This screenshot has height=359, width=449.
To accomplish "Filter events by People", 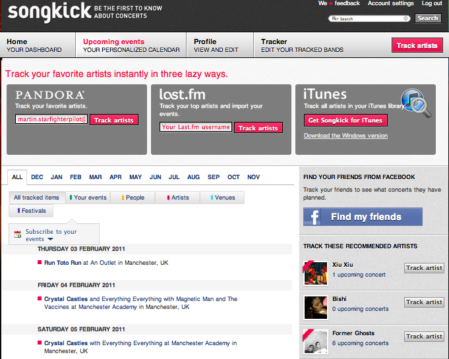I will 133,198.
